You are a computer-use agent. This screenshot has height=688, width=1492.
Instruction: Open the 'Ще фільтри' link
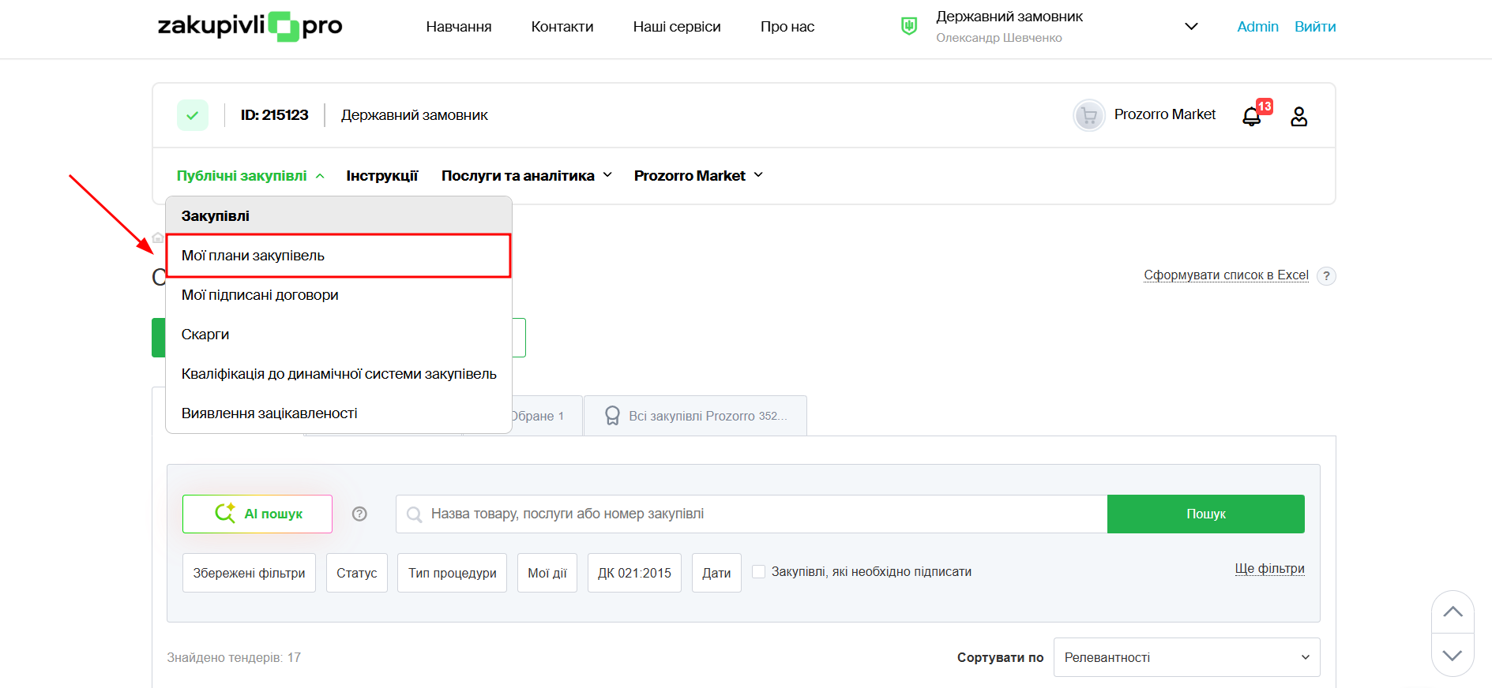(x=1269, y=569)
